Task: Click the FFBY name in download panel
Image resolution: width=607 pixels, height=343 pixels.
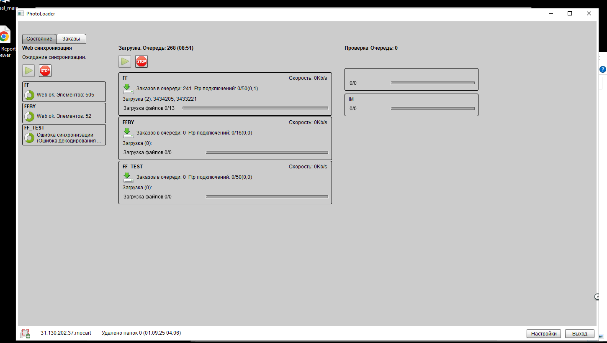Action: (129, 122)
